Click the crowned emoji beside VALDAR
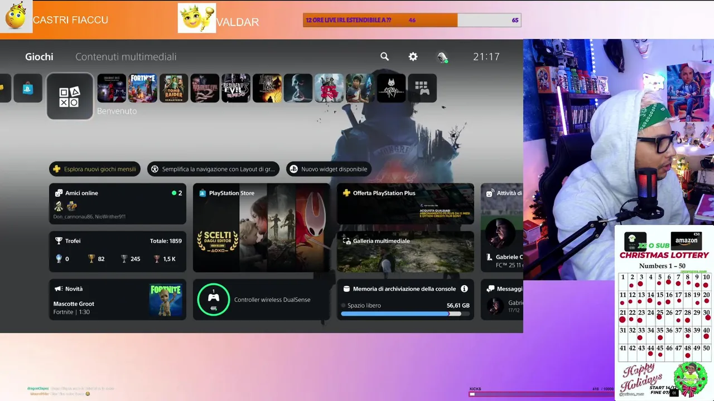The width and height of the screenshot is (714, 401). point(197,18)
